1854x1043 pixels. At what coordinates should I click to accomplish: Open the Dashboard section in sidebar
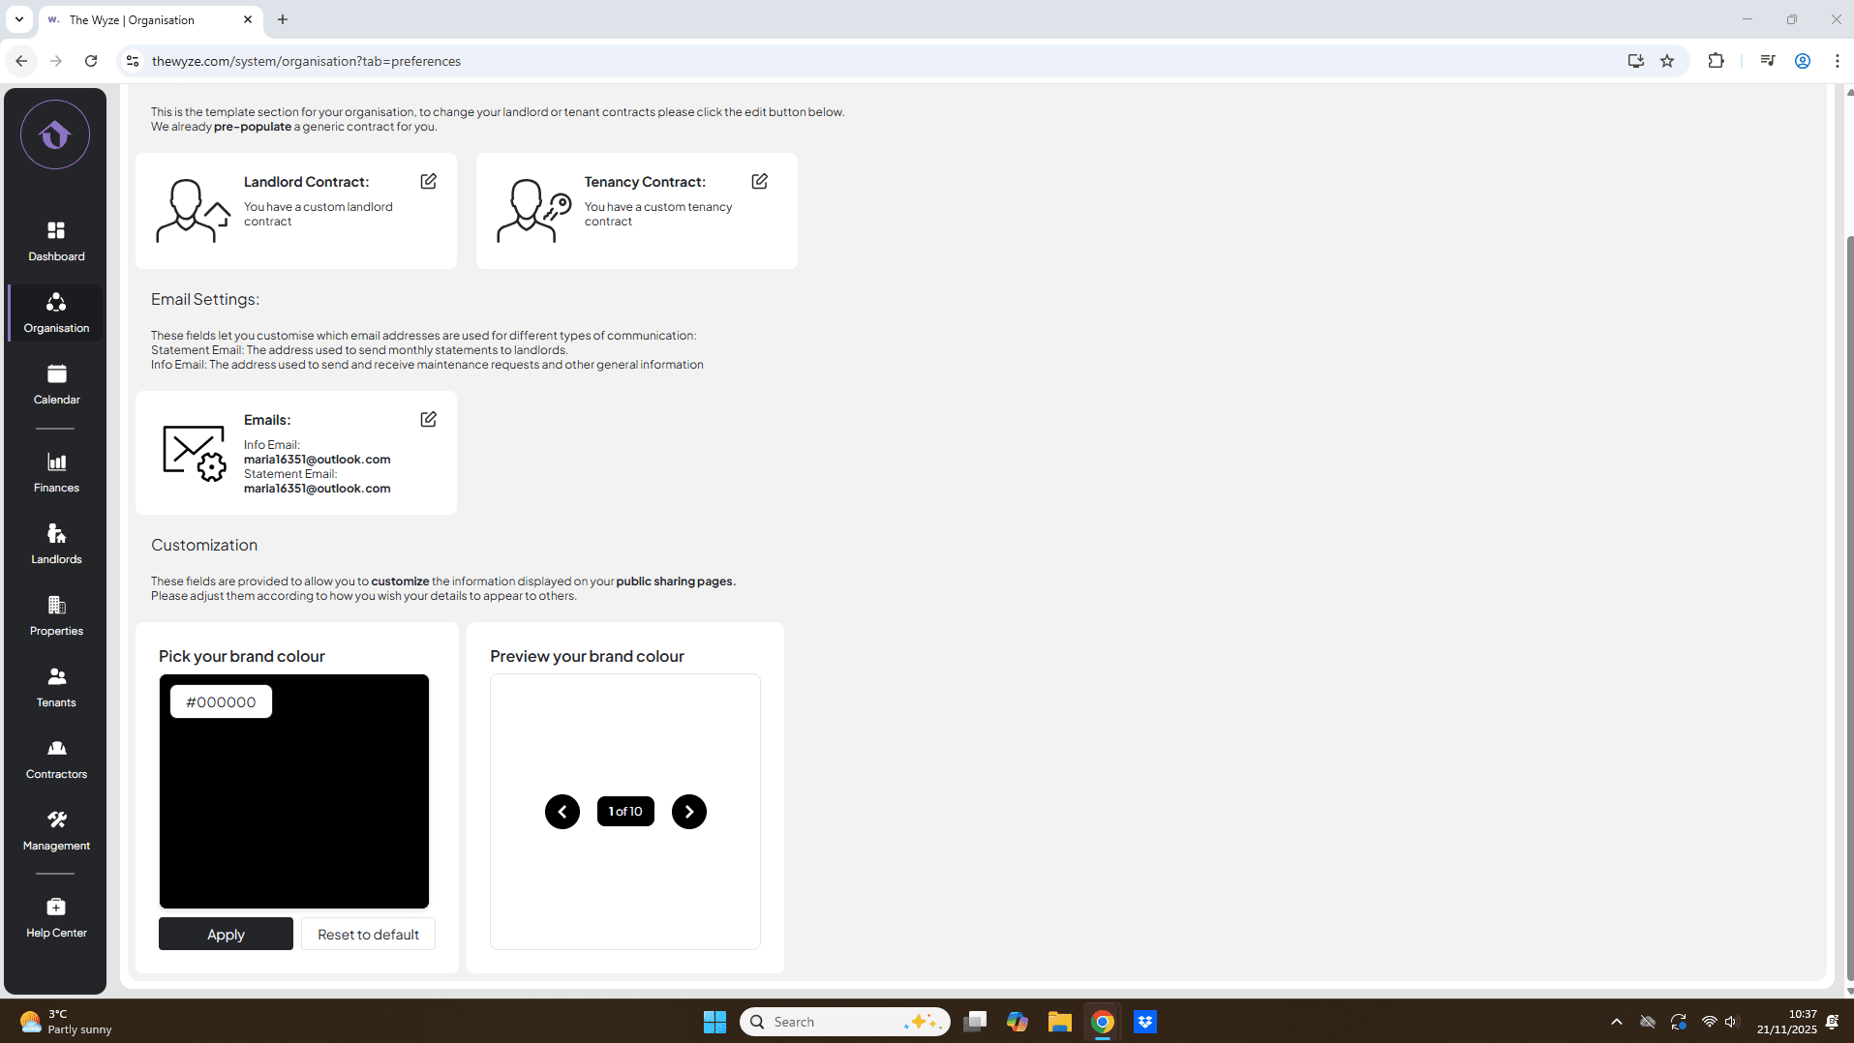(x=55, y=241)
